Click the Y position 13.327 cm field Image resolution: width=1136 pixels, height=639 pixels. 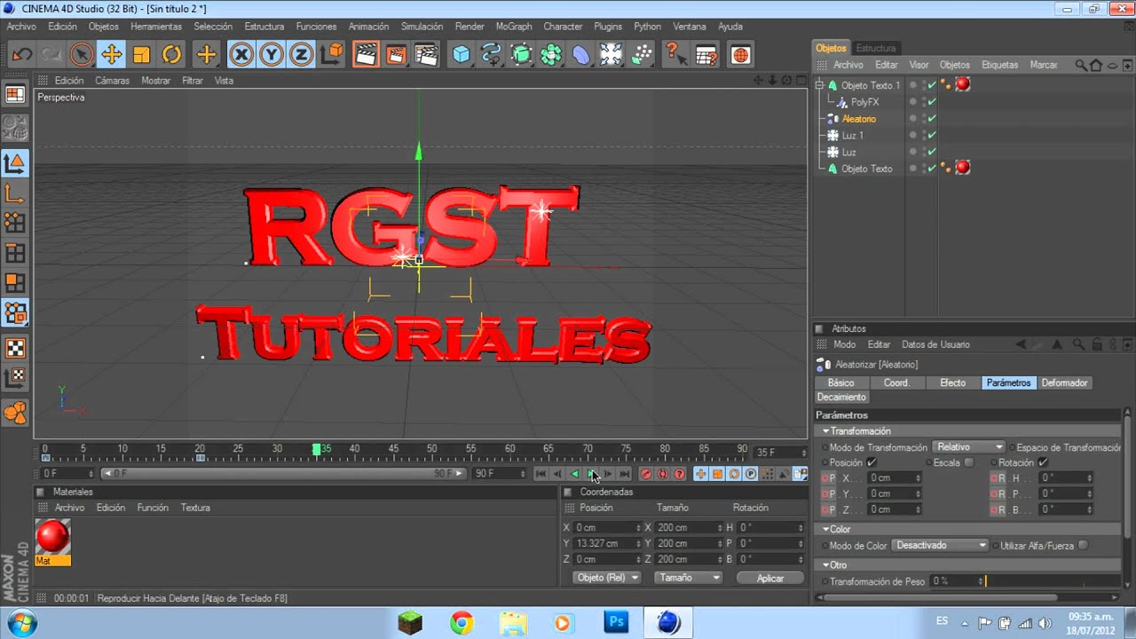(x=607, y=543)
